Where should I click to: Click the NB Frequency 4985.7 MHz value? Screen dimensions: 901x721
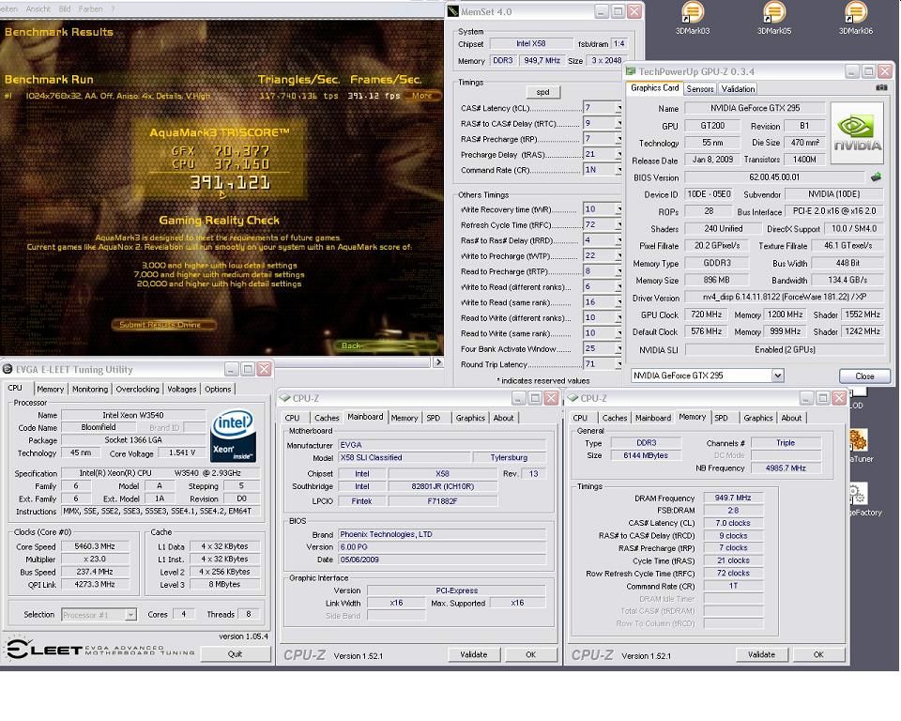pyautogui.click(x=786, y=468)
